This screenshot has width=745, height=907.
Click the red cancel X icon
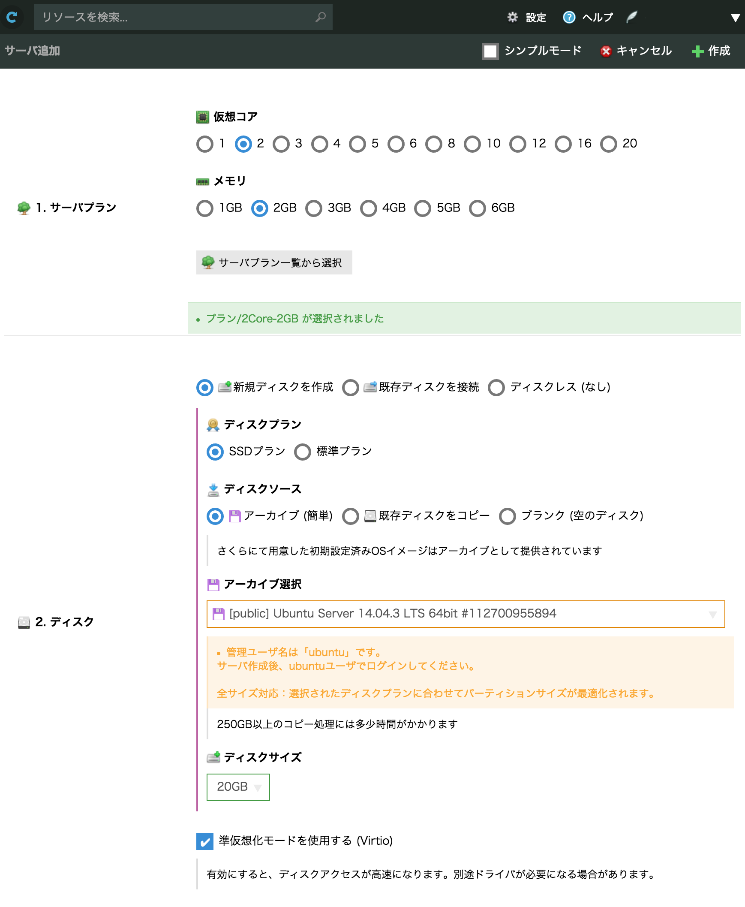pos(606,51)
